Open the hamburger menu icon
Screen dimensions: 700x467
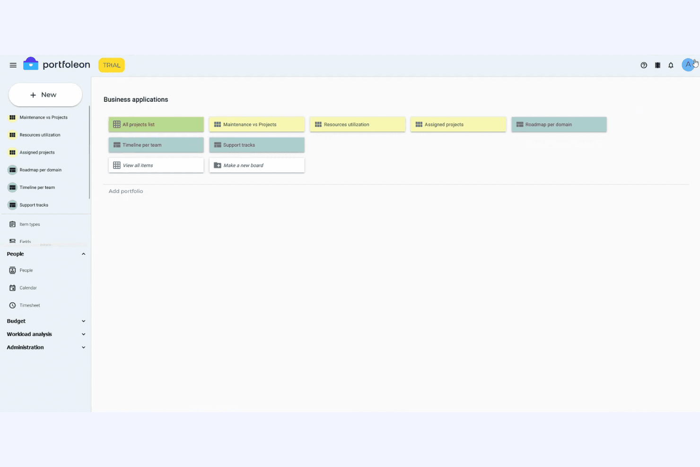(13, 65)
